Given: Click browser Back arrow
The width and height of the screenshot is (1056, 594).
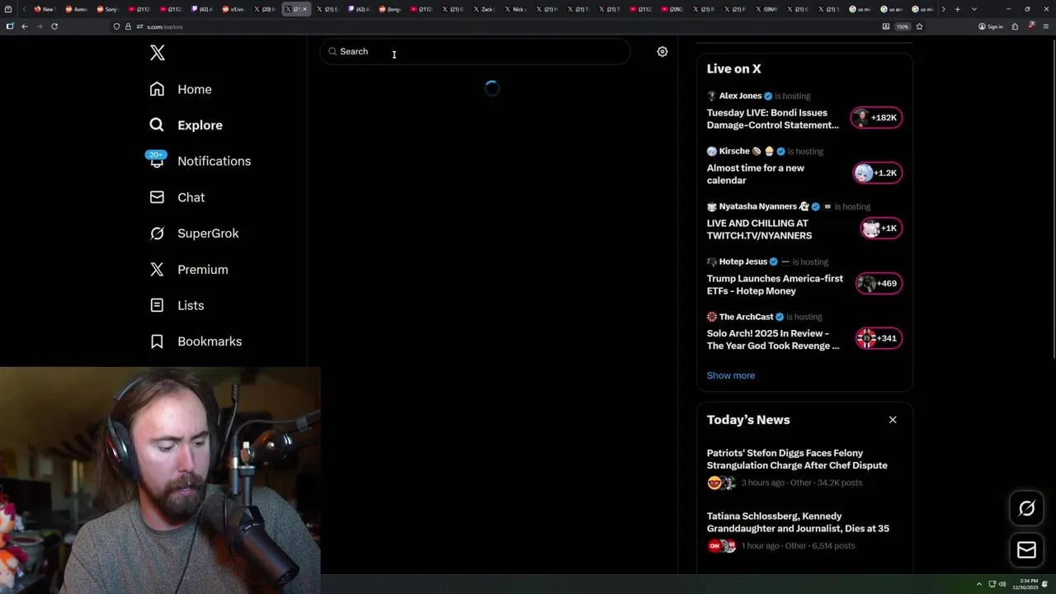Looking at the screenshot, I should 25,26.
